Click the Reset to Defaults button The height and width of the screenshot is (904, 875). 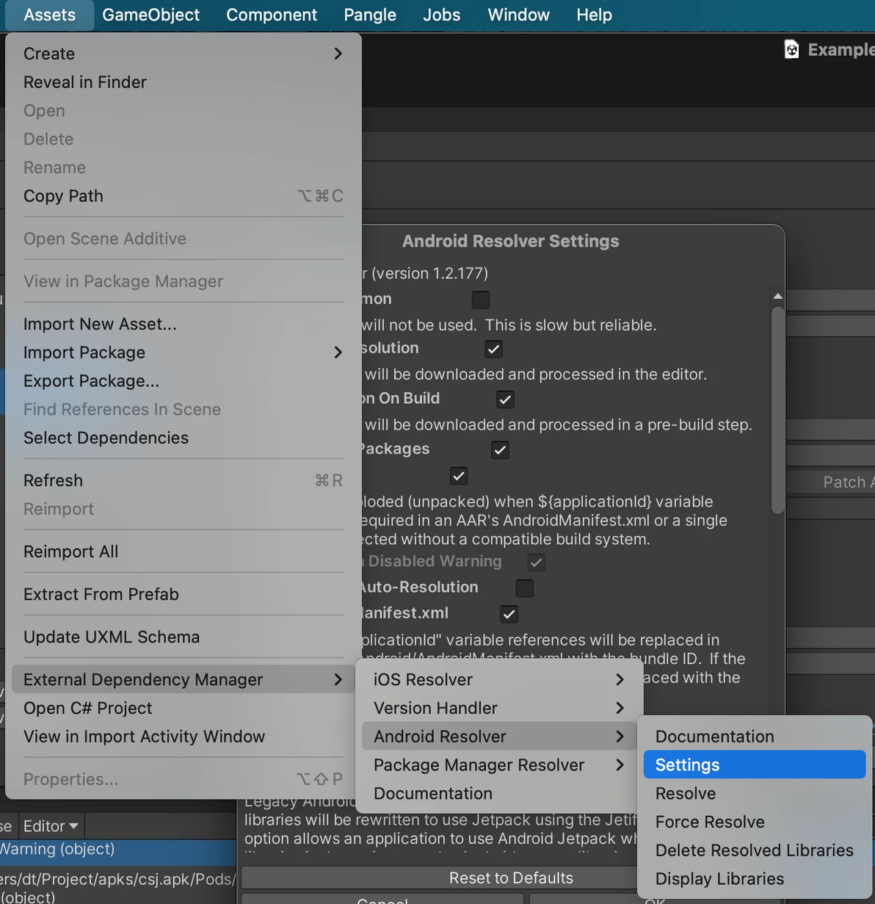coord(511,878)
